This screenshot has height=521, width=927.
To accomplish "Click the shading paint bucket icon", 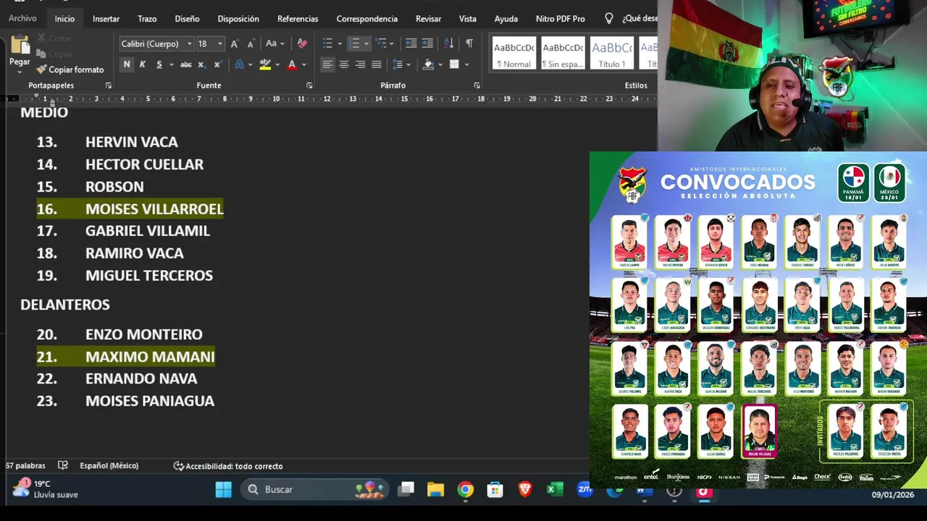I will click(x=428, y=64).
